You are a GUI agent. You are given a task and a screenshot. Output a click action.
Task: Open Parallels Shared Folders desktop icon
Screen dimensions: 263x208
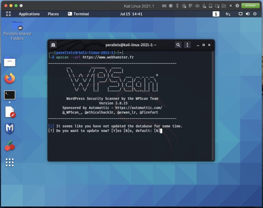pos(17,31)
